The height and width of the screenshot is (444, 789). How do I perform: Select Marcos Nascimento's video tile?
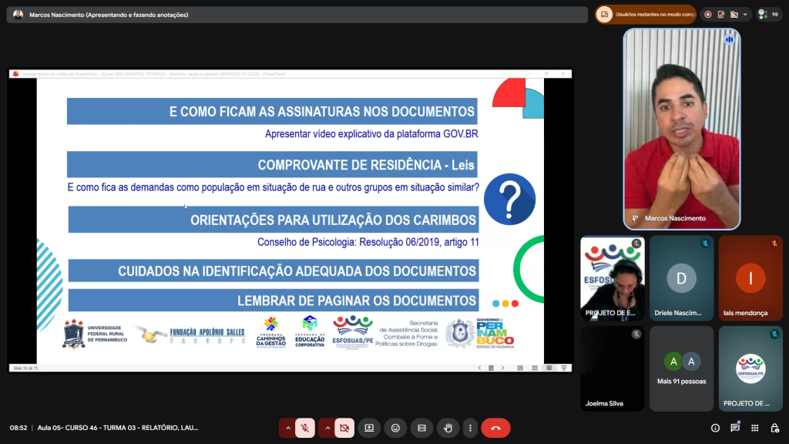(x=681, y=129)
